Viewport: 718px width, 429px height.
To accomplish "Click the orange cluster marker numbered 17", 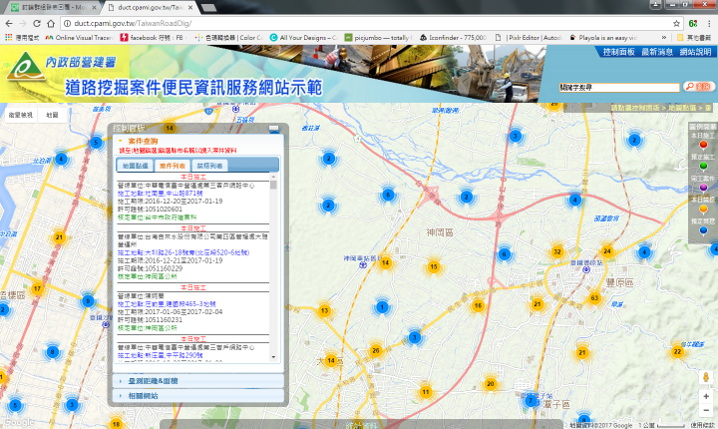I will 37,288.
